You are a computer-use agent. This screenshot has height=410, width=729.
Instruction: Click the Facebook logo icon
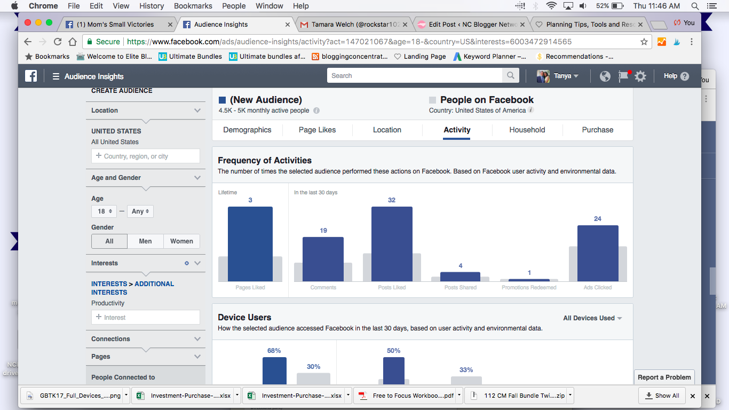click(x=31, y=76)
